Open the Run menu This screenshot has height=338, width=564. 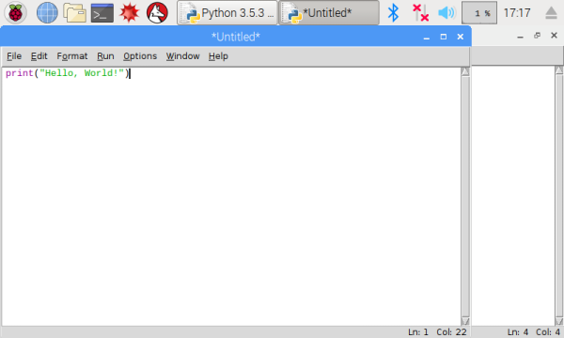[105, 56]
